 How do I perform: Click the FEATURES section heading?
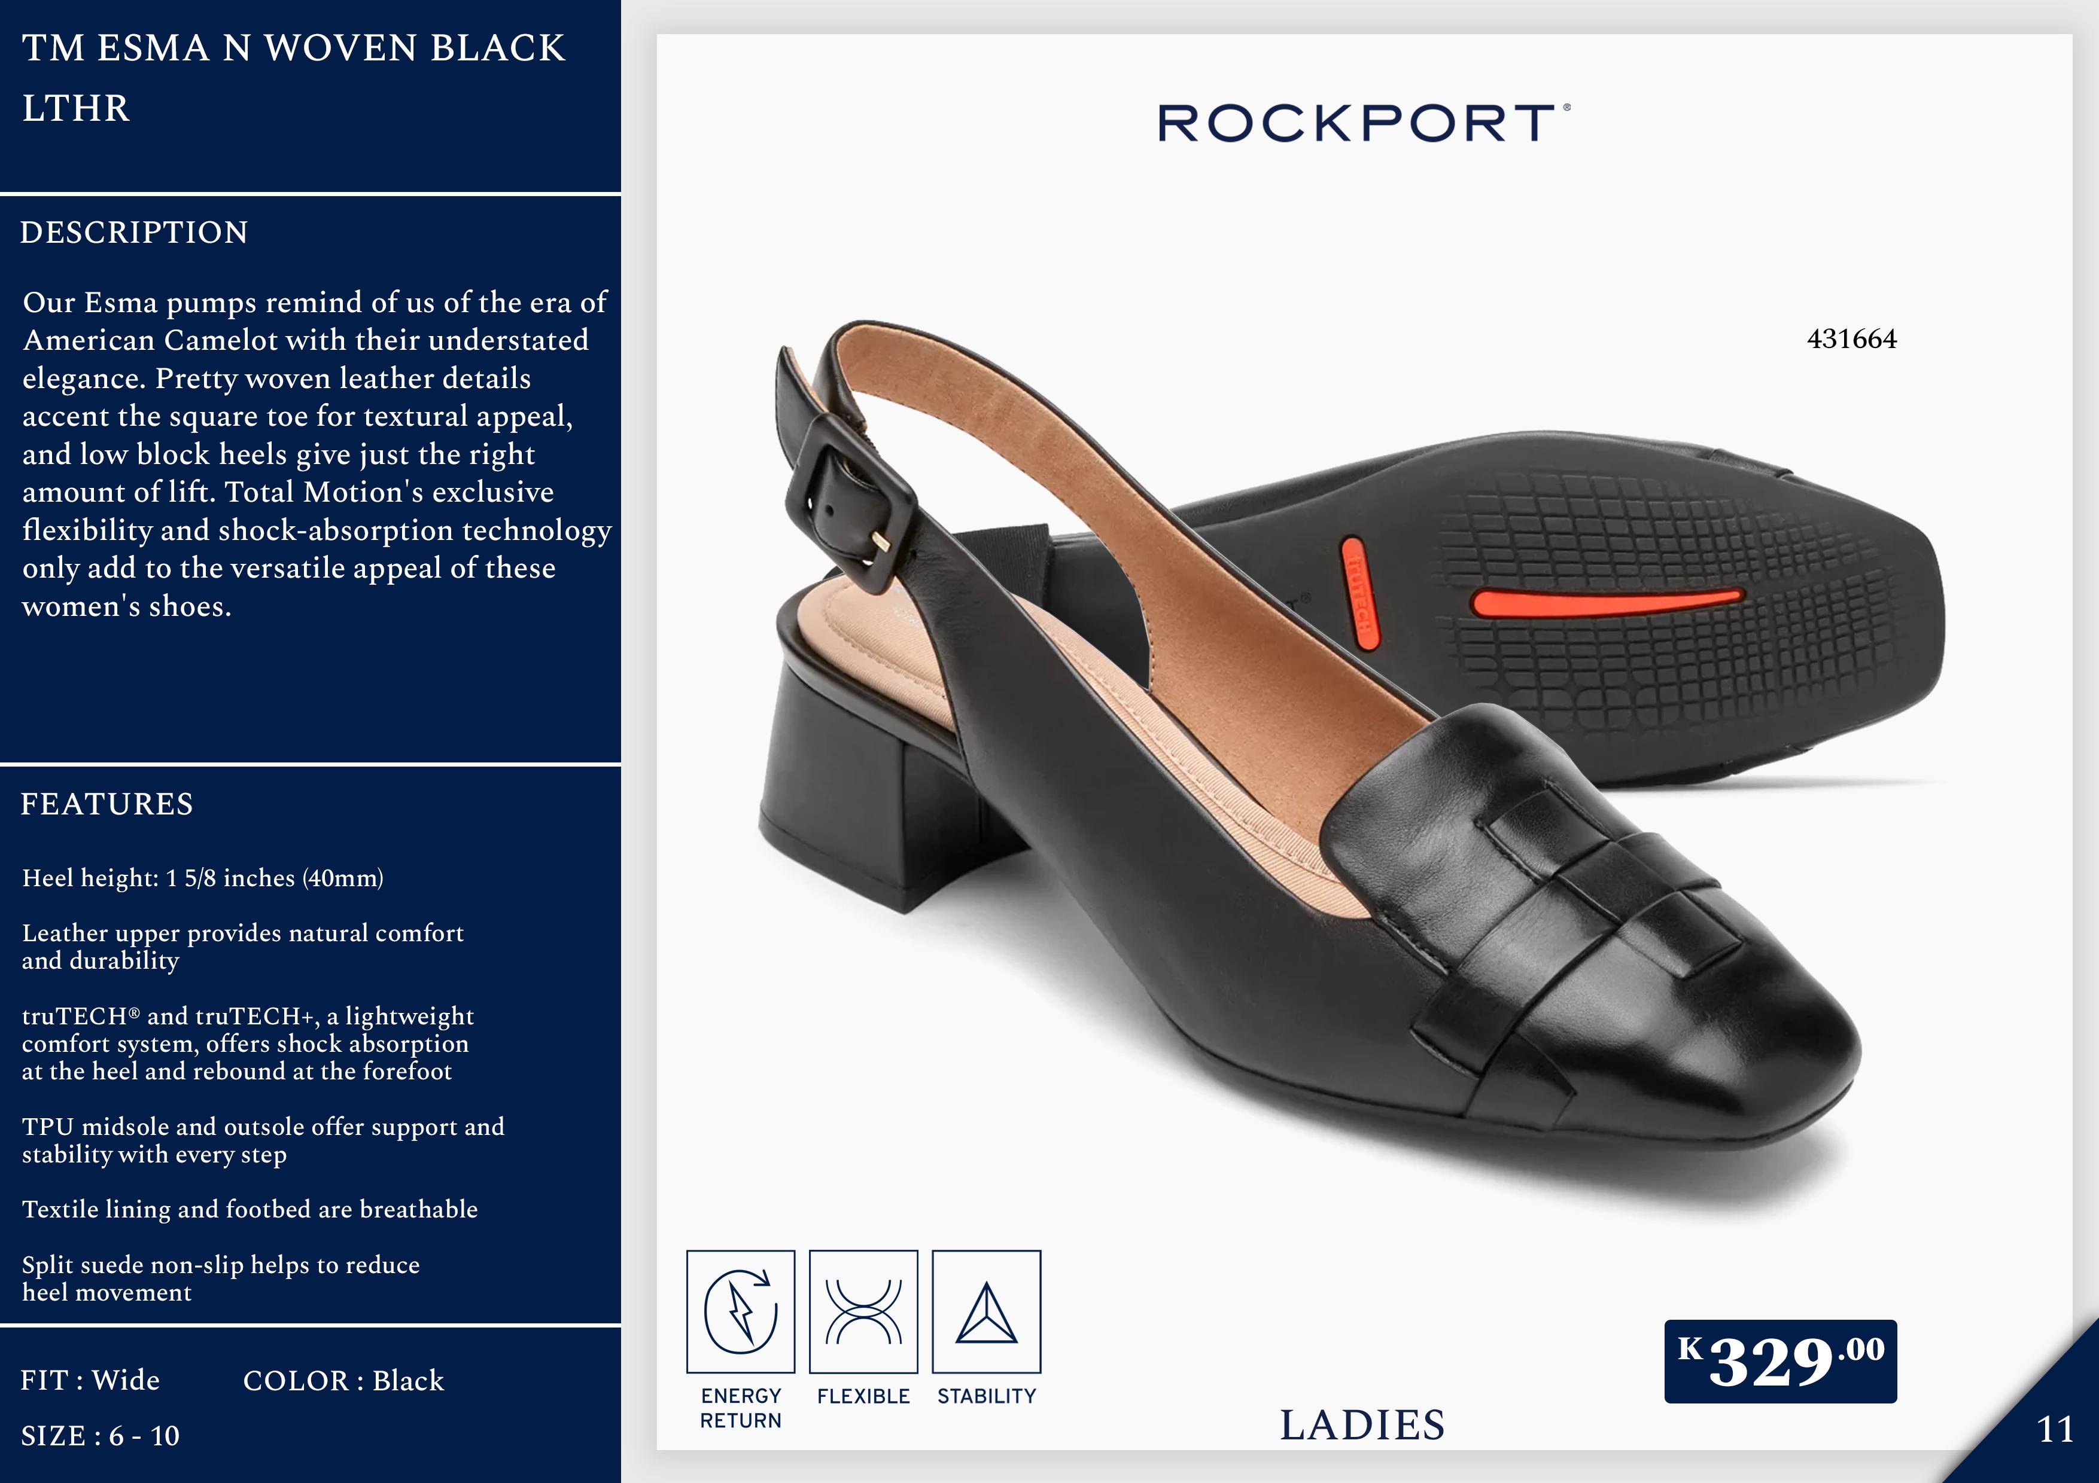107,803
